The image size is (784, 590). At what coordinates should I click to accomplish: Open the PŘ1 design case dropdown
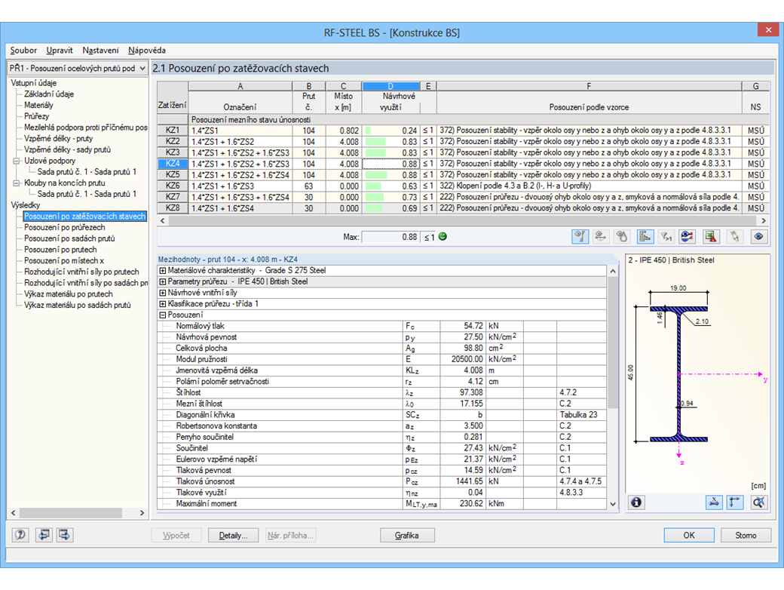tap(142, 69)
